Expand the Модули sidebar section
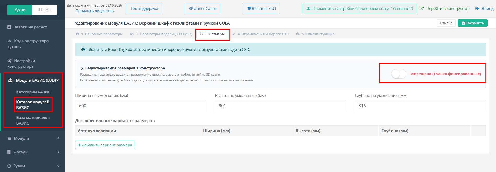The height and width of the screenshot is (172, 496). pos(32,138)
